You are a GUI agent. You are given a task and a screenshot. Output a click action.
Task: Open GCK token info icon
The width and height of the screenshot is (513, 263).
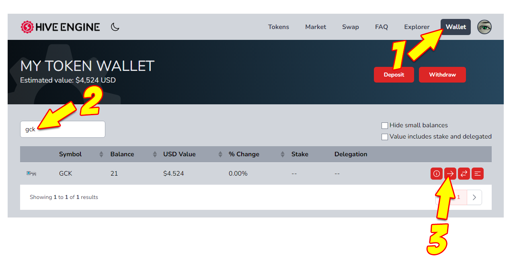pos(437,174)
